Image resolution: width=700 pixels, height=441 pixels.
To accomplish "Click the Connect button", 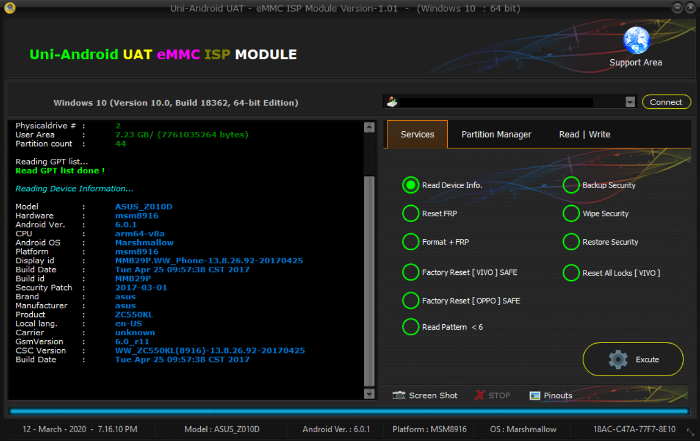I will point(666,102).
